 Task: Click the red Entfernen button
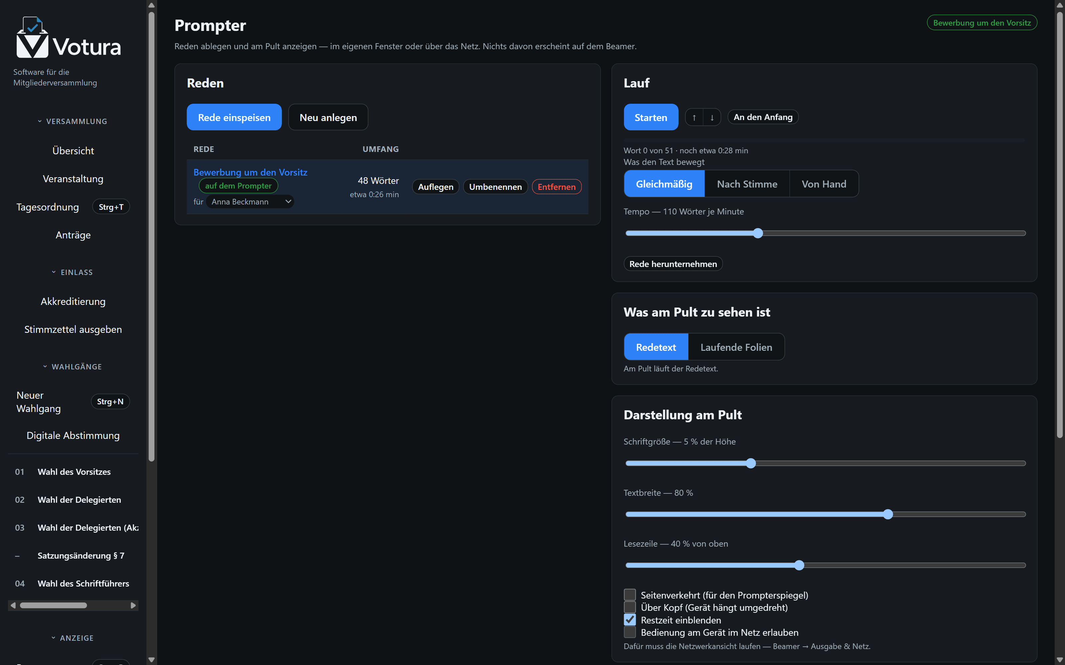[x=556, y=187]
